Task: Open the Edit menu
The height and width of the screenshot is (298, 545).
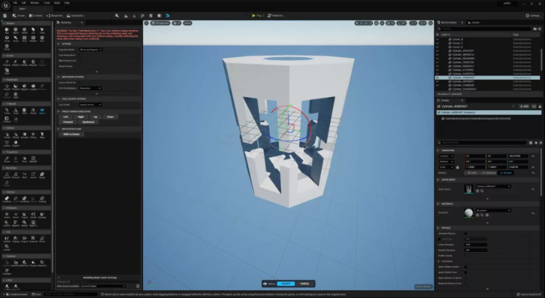Action: pos(24,3)
